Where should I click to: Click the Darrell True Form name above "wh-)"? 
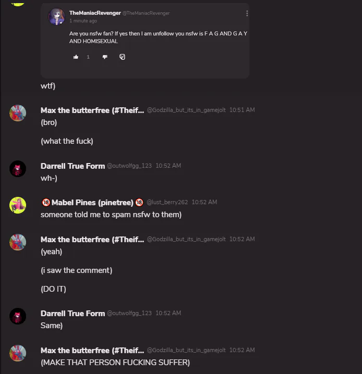(x=73, y=166)
